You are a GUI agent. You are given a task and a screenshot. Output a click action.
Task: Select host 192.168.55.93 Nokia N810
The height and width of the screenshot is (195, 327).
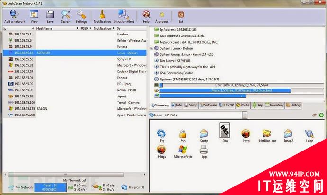(x=75, y=90)
